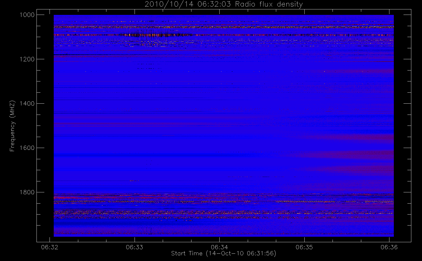The height and width of the screenshot is (261, 422).
Task: Click the 06:36 time tick label
Action: (x=389, y=247)
